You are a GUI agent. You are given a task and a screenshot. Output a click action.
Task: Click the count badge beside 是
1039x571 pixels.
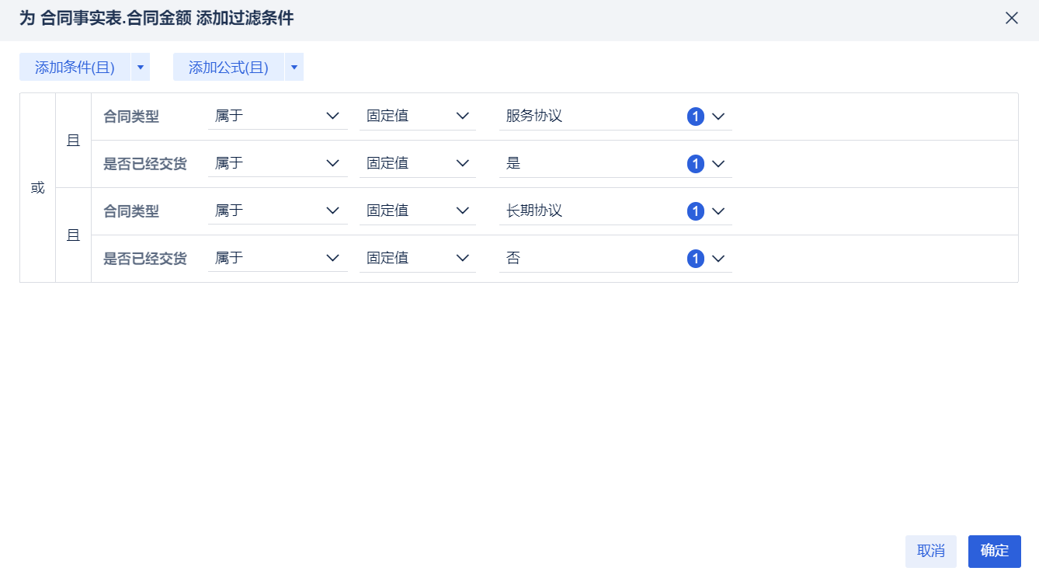(x=695, y=164)
